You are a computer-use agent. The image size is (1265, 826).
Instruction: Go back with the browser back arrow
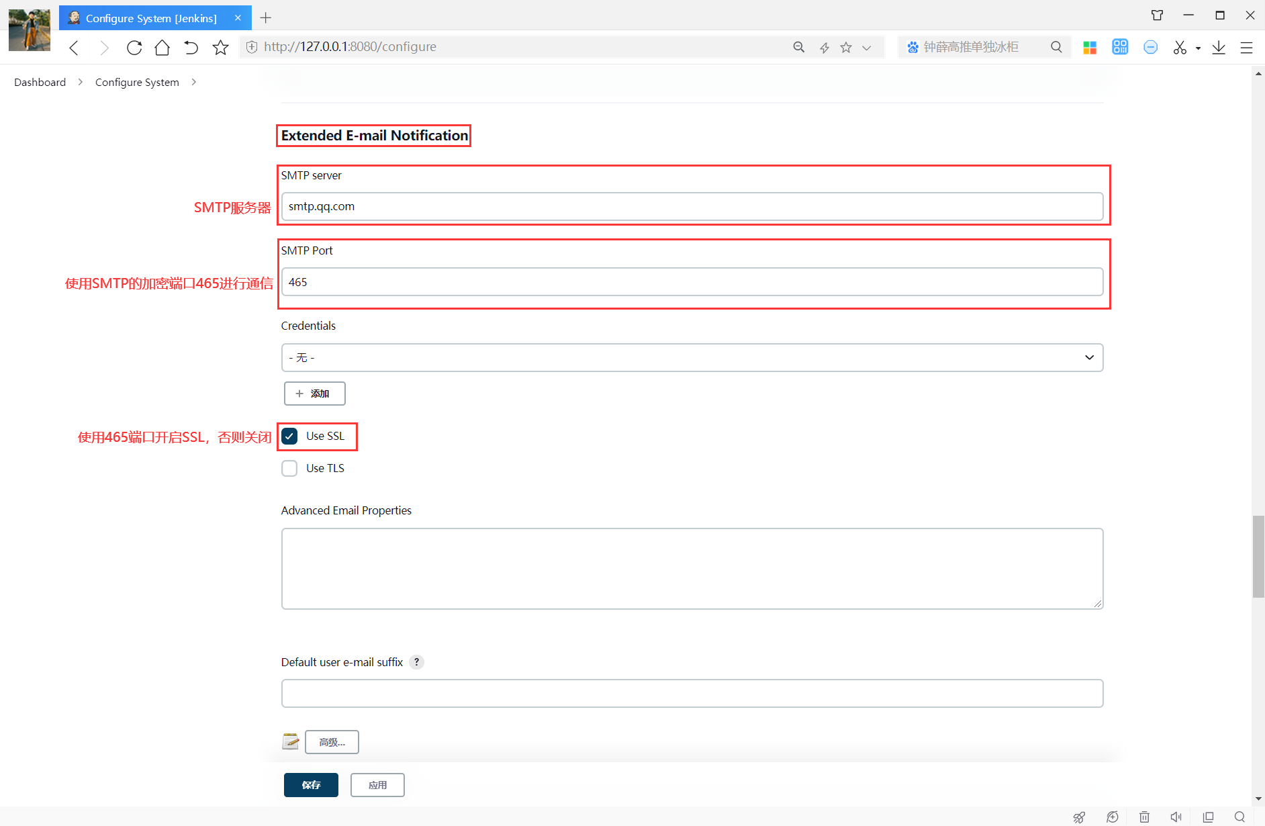(x=75, y=47)
